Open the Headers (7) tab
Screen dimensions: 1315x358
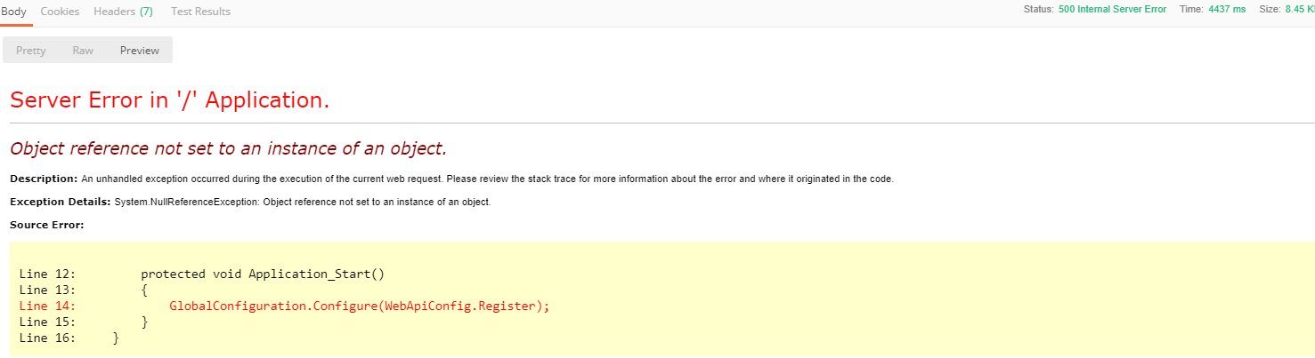pyautogui.click(x=123, y=12)
